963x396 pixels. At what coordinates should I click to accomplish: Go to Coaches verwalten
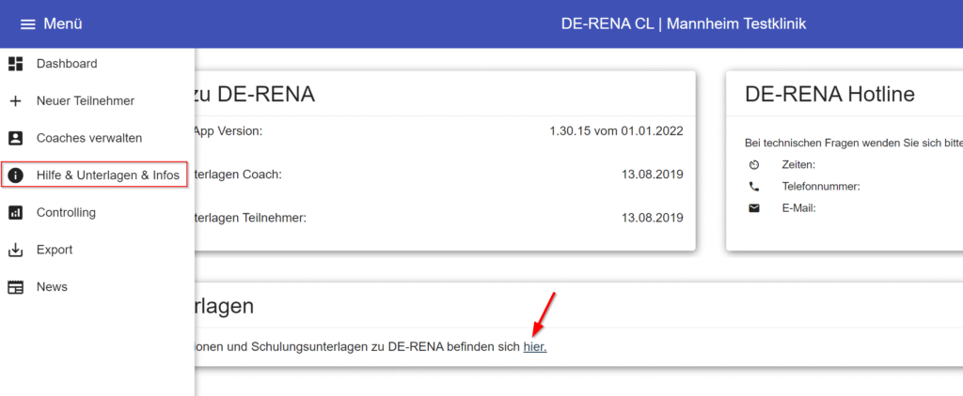[89, 138]
